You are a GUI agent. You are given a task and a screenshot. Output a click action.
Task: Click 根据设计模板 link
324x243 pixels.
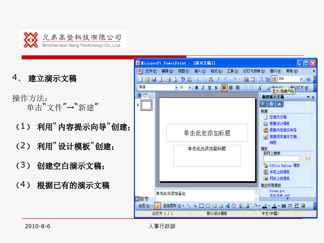pos(280,124)
